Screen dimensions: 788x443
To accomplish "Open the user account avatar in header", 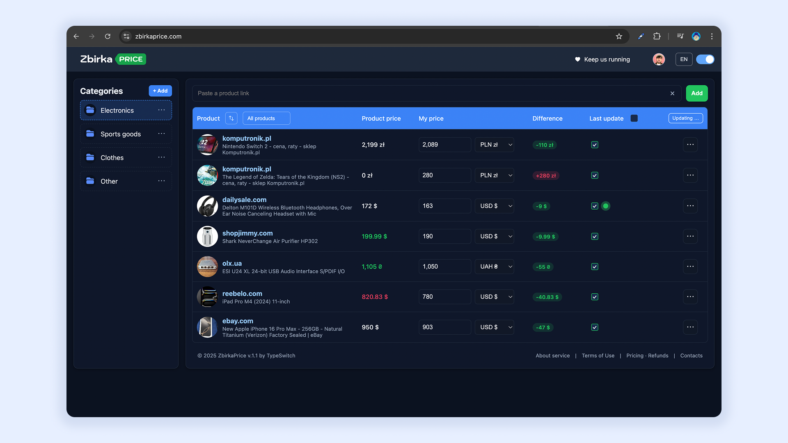I will coord(659,59).
